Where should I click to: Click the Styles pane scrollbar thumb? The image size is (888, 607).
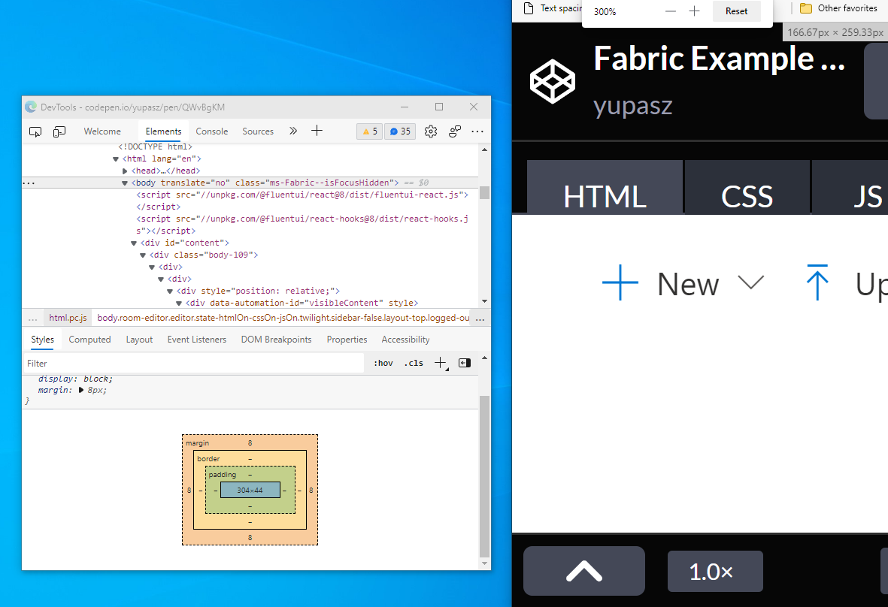pyautogui.click(x=484, y=476)
